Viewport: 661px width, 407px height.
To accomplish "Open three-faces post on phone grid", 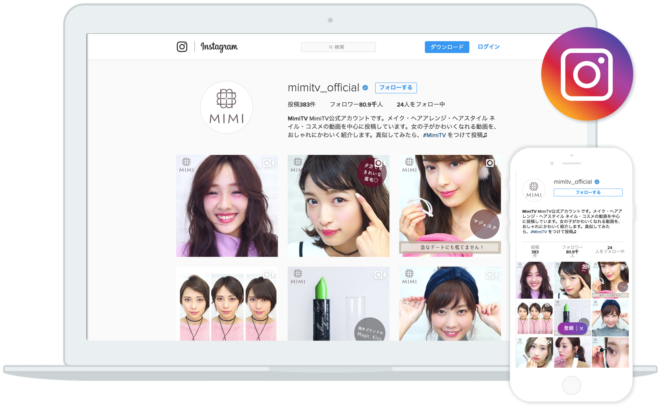I will (x=534, y=318).
